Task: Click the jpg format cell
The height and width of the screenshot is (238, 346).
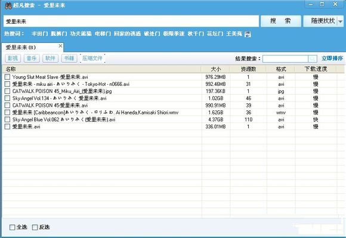Action: 281,91
